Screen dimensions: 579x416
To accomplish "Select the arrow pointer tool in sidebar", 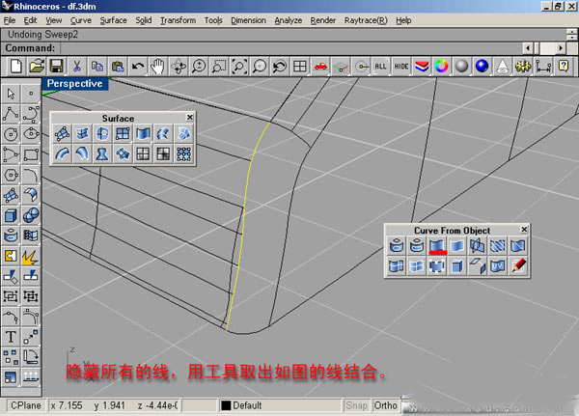I will [x=11, y=94].
